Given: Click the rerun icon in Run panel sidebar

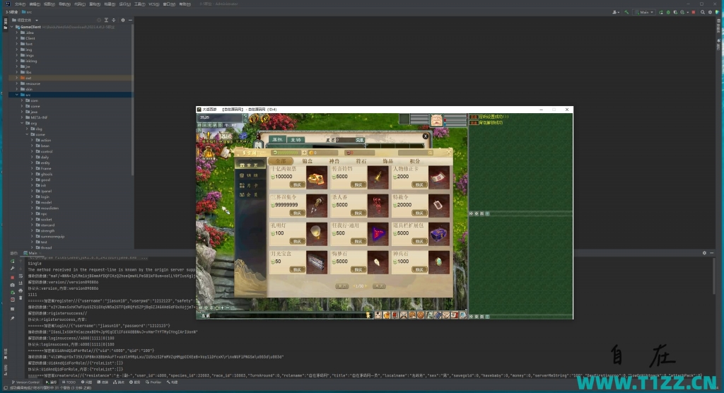Looking at the screenshot, I should pos(13,262).
